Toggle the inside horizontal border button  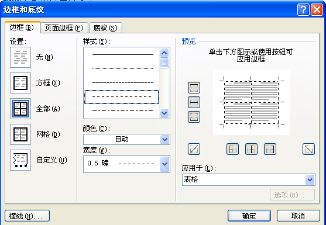(x=194, y=102)
